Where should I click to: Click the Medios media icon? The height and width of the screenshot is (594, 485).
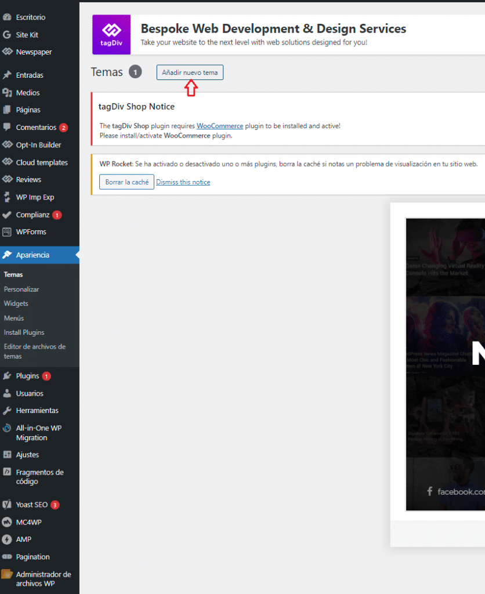7,92
